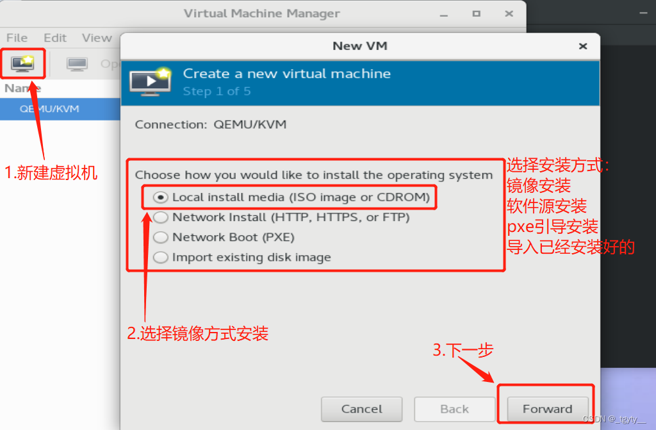Select the QEMU/KVM connection row
The width and height of the screenshot is (656, 430).
click(x=60, y=109)
